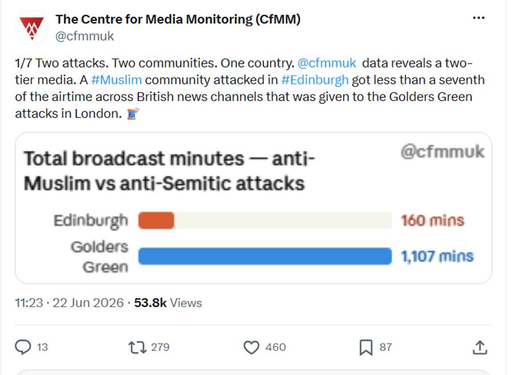
Task: Open the #Muslim hashtag
Action: pyautogui.click(x=117, y=80)
